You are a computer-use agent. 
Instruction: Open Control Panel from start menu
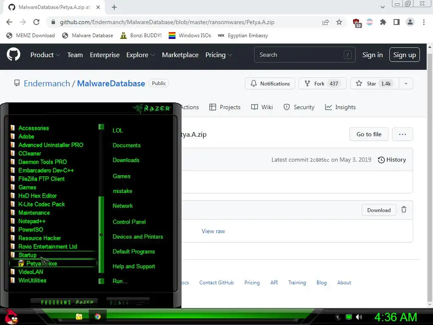(x=129, y=222)
